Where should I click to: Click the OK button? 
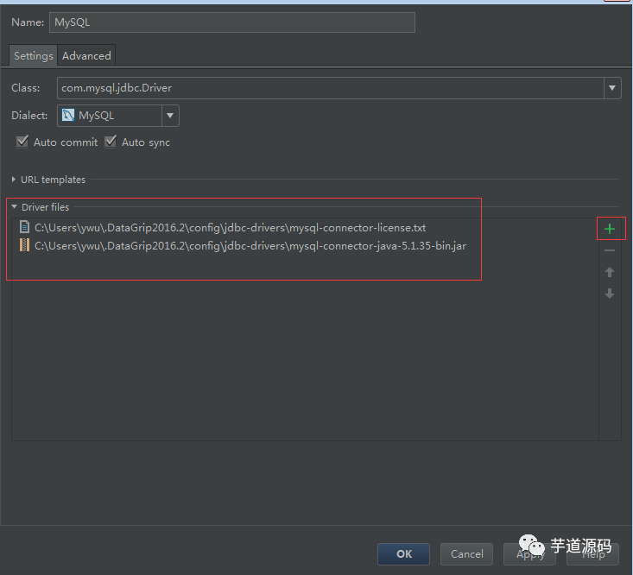(x=403, y=553)
